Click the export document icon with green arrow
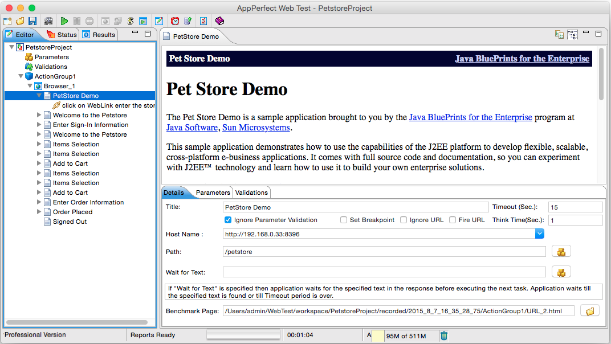The height and width of the screenshot is (344, 611). 188,21
